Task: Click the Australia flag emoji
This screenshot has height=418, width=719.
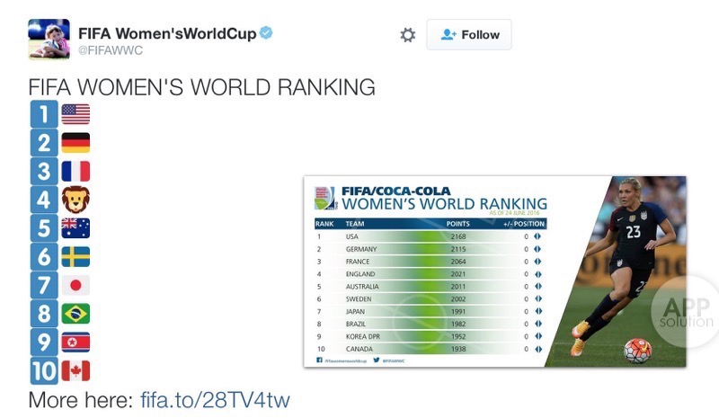Action: [x=75, y=228]
